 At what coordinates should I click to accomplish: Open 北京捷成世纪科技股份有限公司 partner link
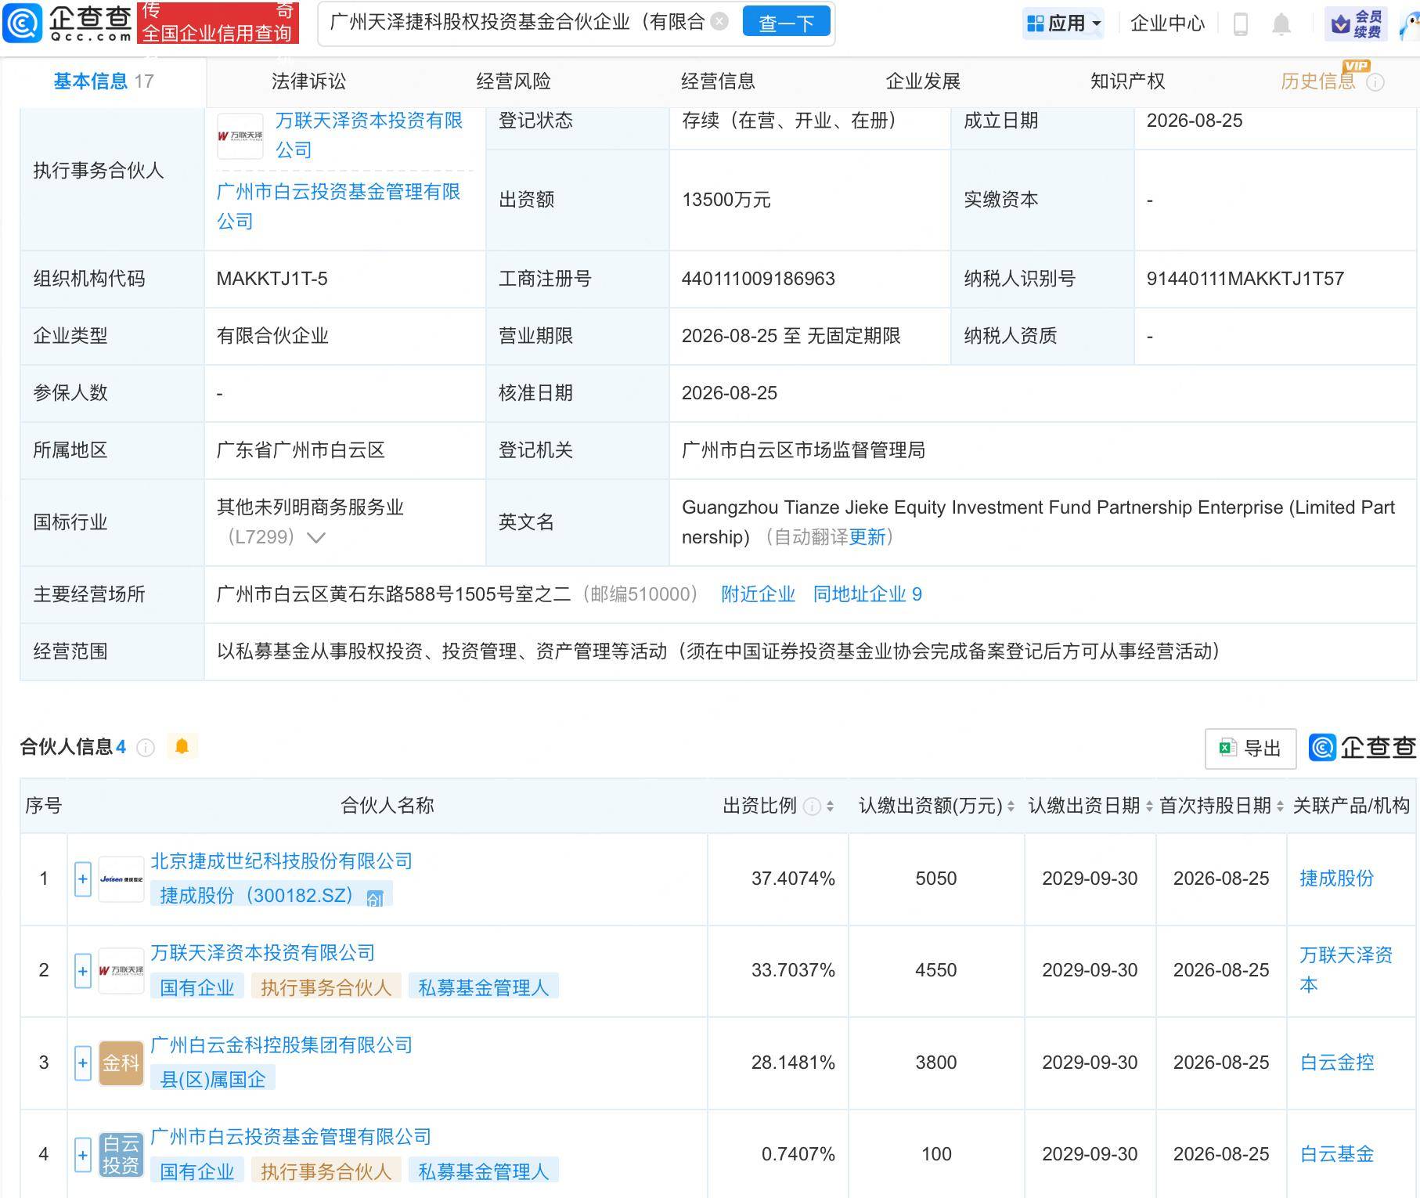282,861
